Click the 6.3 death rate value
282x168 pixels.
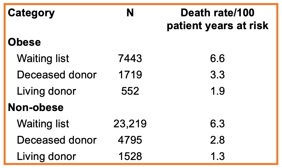pos(218,124)
